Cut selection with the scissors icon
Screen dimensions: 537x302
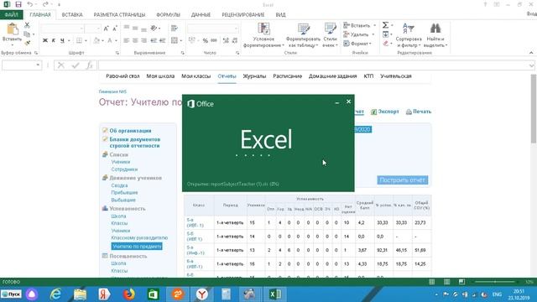[27, 25]
